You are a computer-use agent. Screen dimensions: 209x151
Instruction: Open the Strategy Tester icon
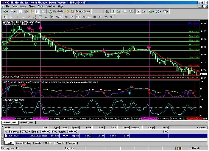(43, 12)
